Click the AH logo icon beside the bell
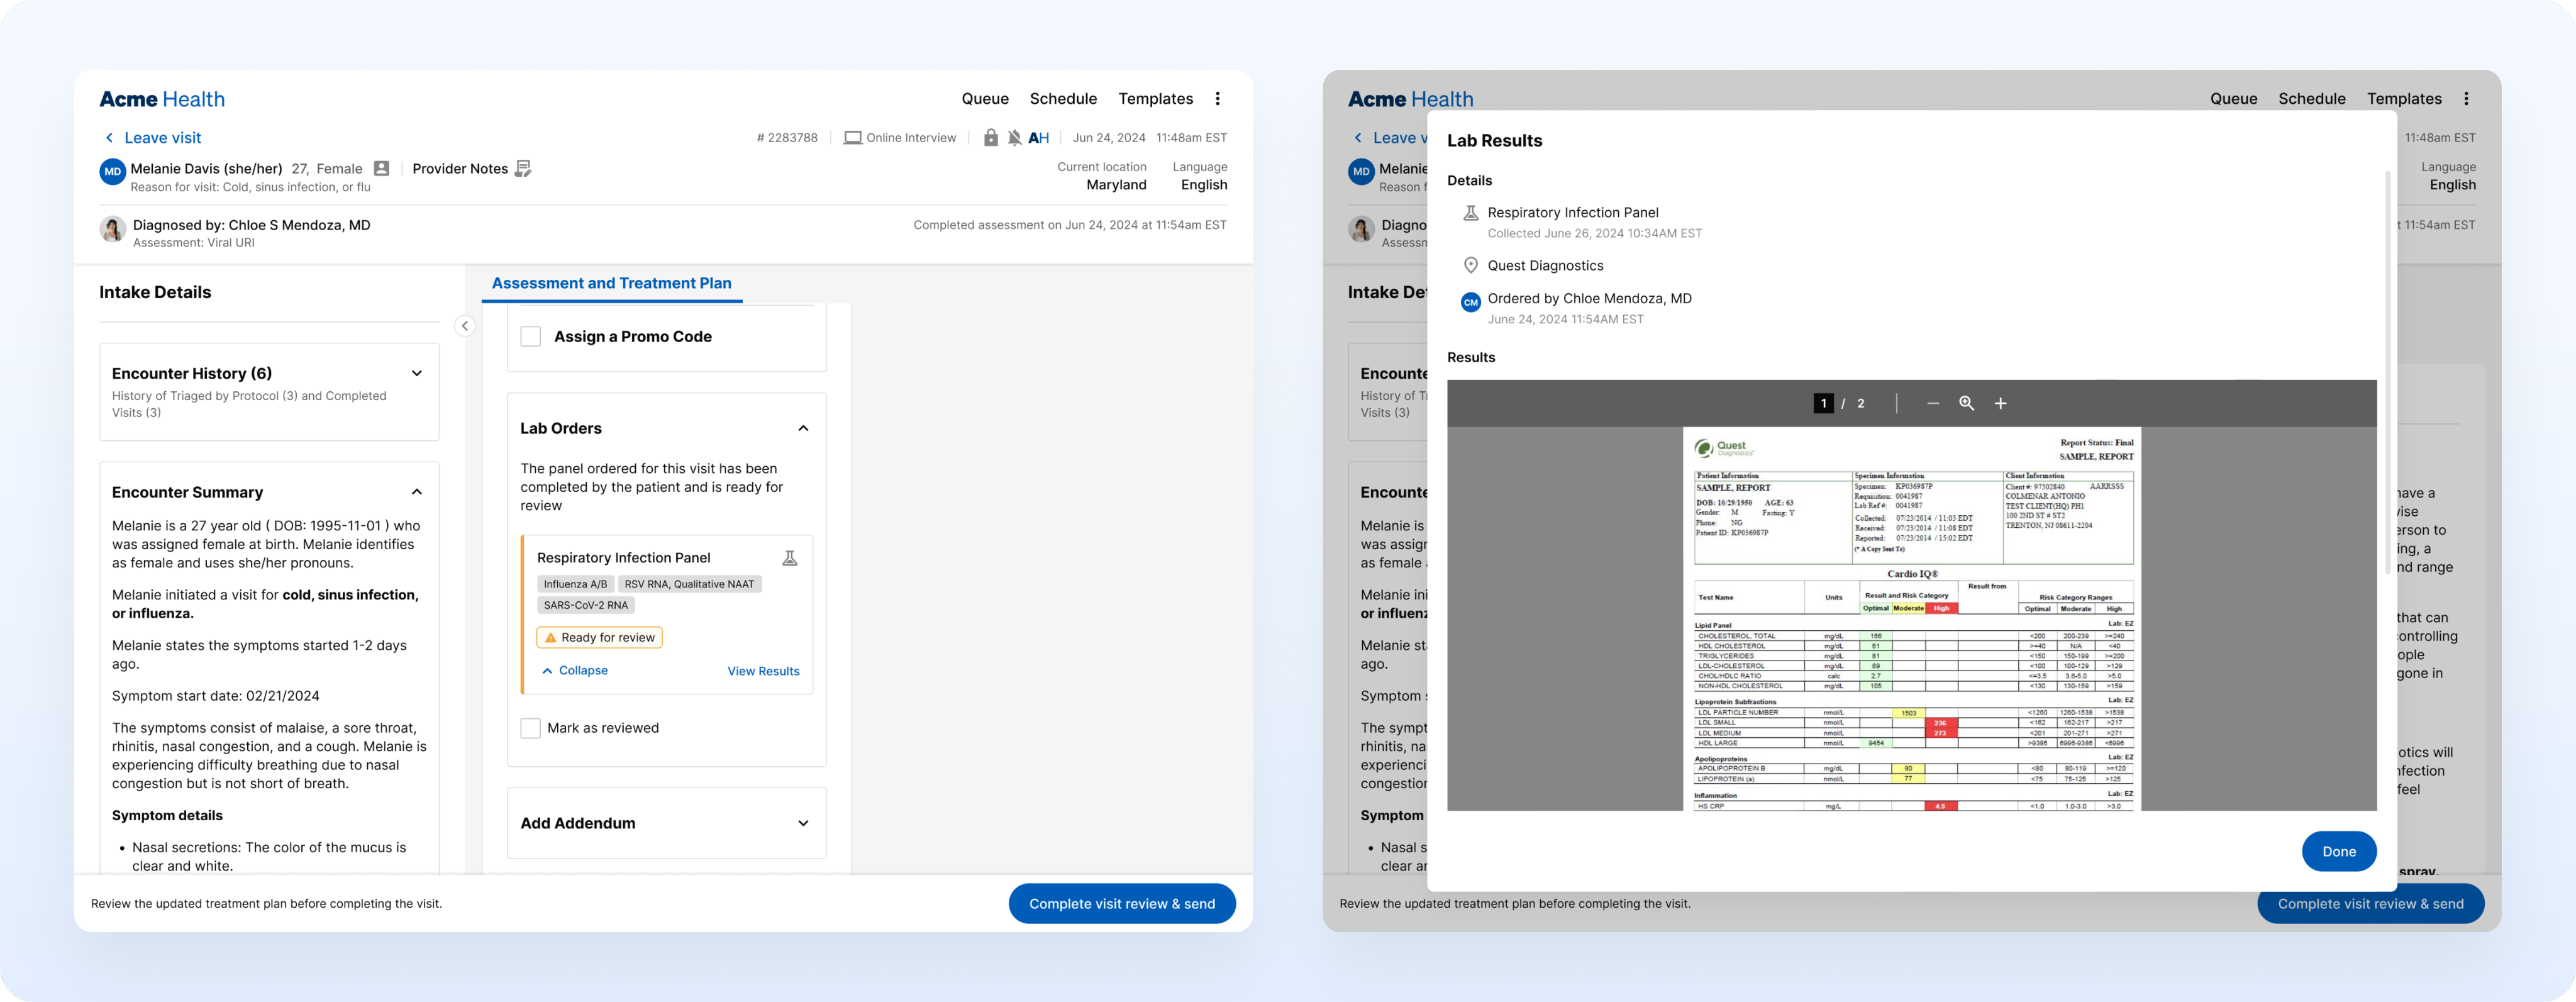This screenshot has height=1002, width=2576. click(1039, 138)
